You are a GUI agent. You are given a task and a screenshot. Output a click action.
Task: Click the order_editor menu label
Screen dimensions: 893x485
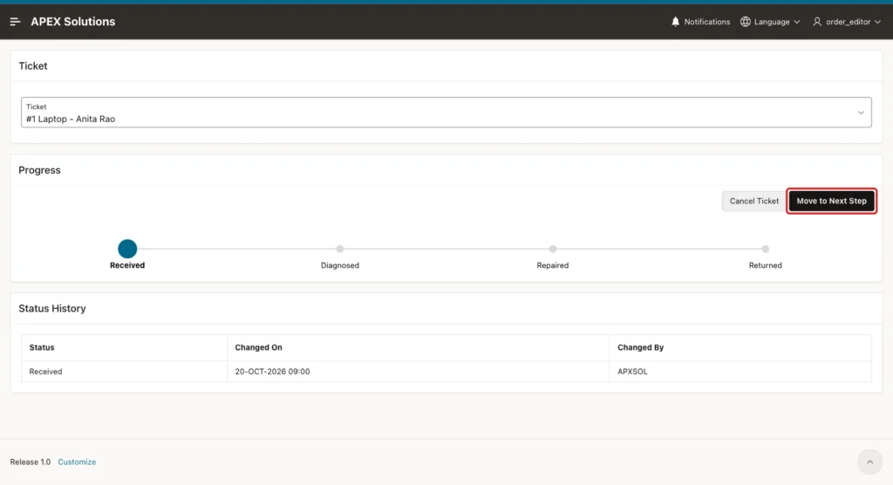pos(848,22)
